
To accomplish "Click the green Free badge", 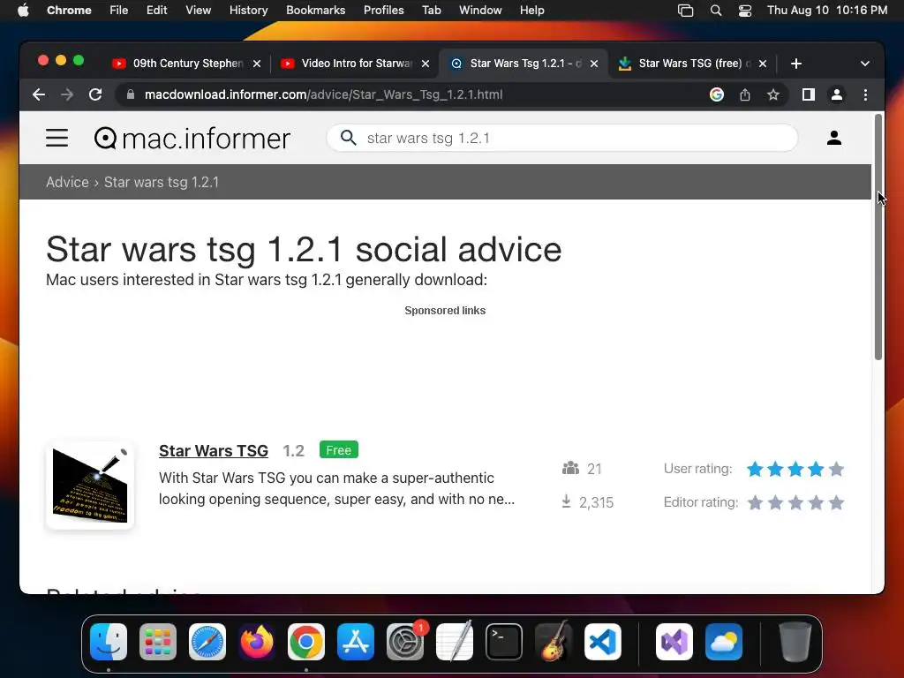I will [x=338, y=449].
